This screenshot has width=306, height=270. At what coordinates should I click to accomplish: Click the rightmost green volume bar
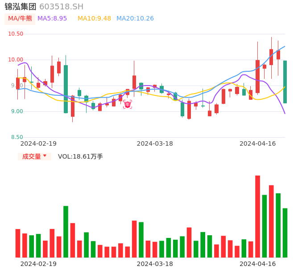(x=285, y=233)
